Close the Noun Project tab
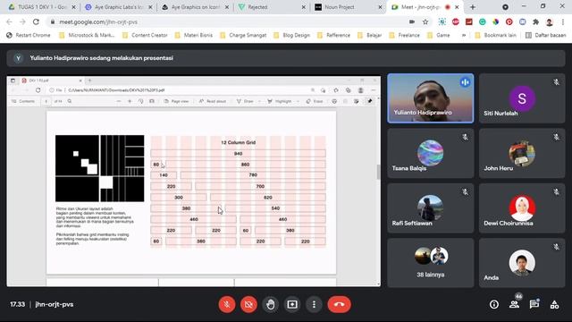 [380, 7]
